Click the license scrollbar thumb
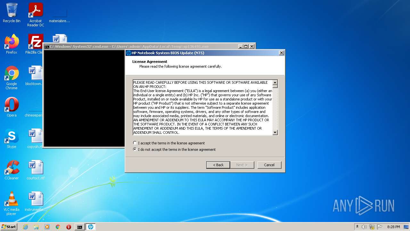This screenshot has width=410, height=231. [275, 86]
